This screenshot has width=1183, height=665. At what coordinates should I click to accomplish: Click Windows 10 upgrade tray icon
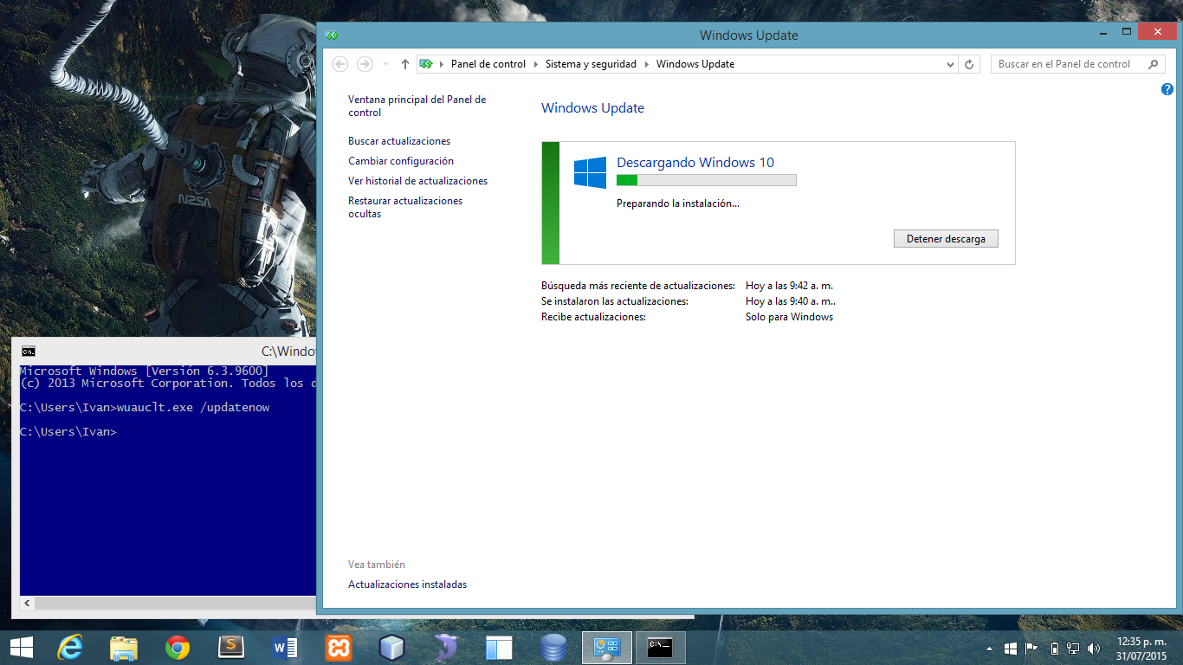coord(1011,648)
